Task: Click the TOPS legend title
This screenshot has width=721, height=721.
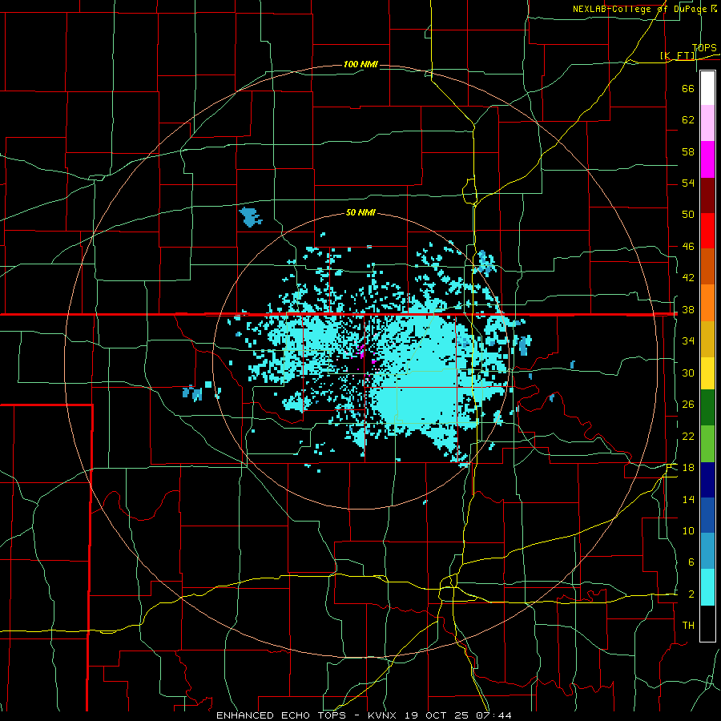Action: click(x=704, y=47)
